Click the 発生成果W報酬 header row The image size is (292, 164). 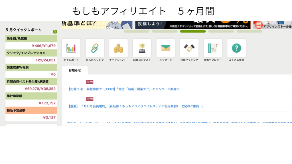pos(31,67)
